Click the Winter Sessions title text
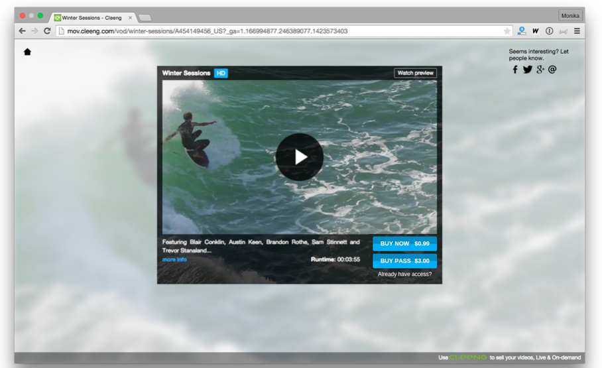The height and width of the screenshot is (368, 602). pos(186,73)
